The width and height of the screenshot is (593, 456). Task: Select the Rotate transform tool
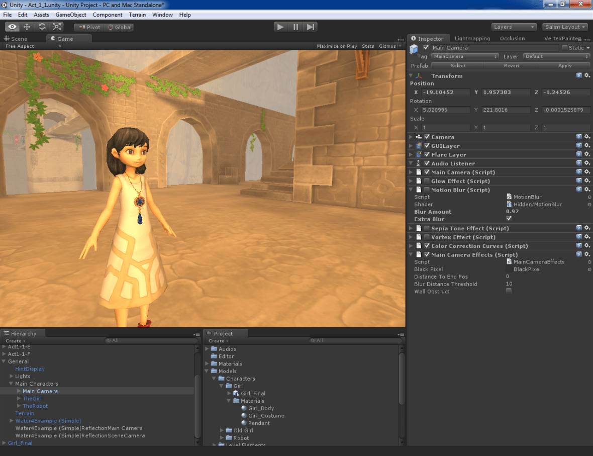click(x=42, y=27)
